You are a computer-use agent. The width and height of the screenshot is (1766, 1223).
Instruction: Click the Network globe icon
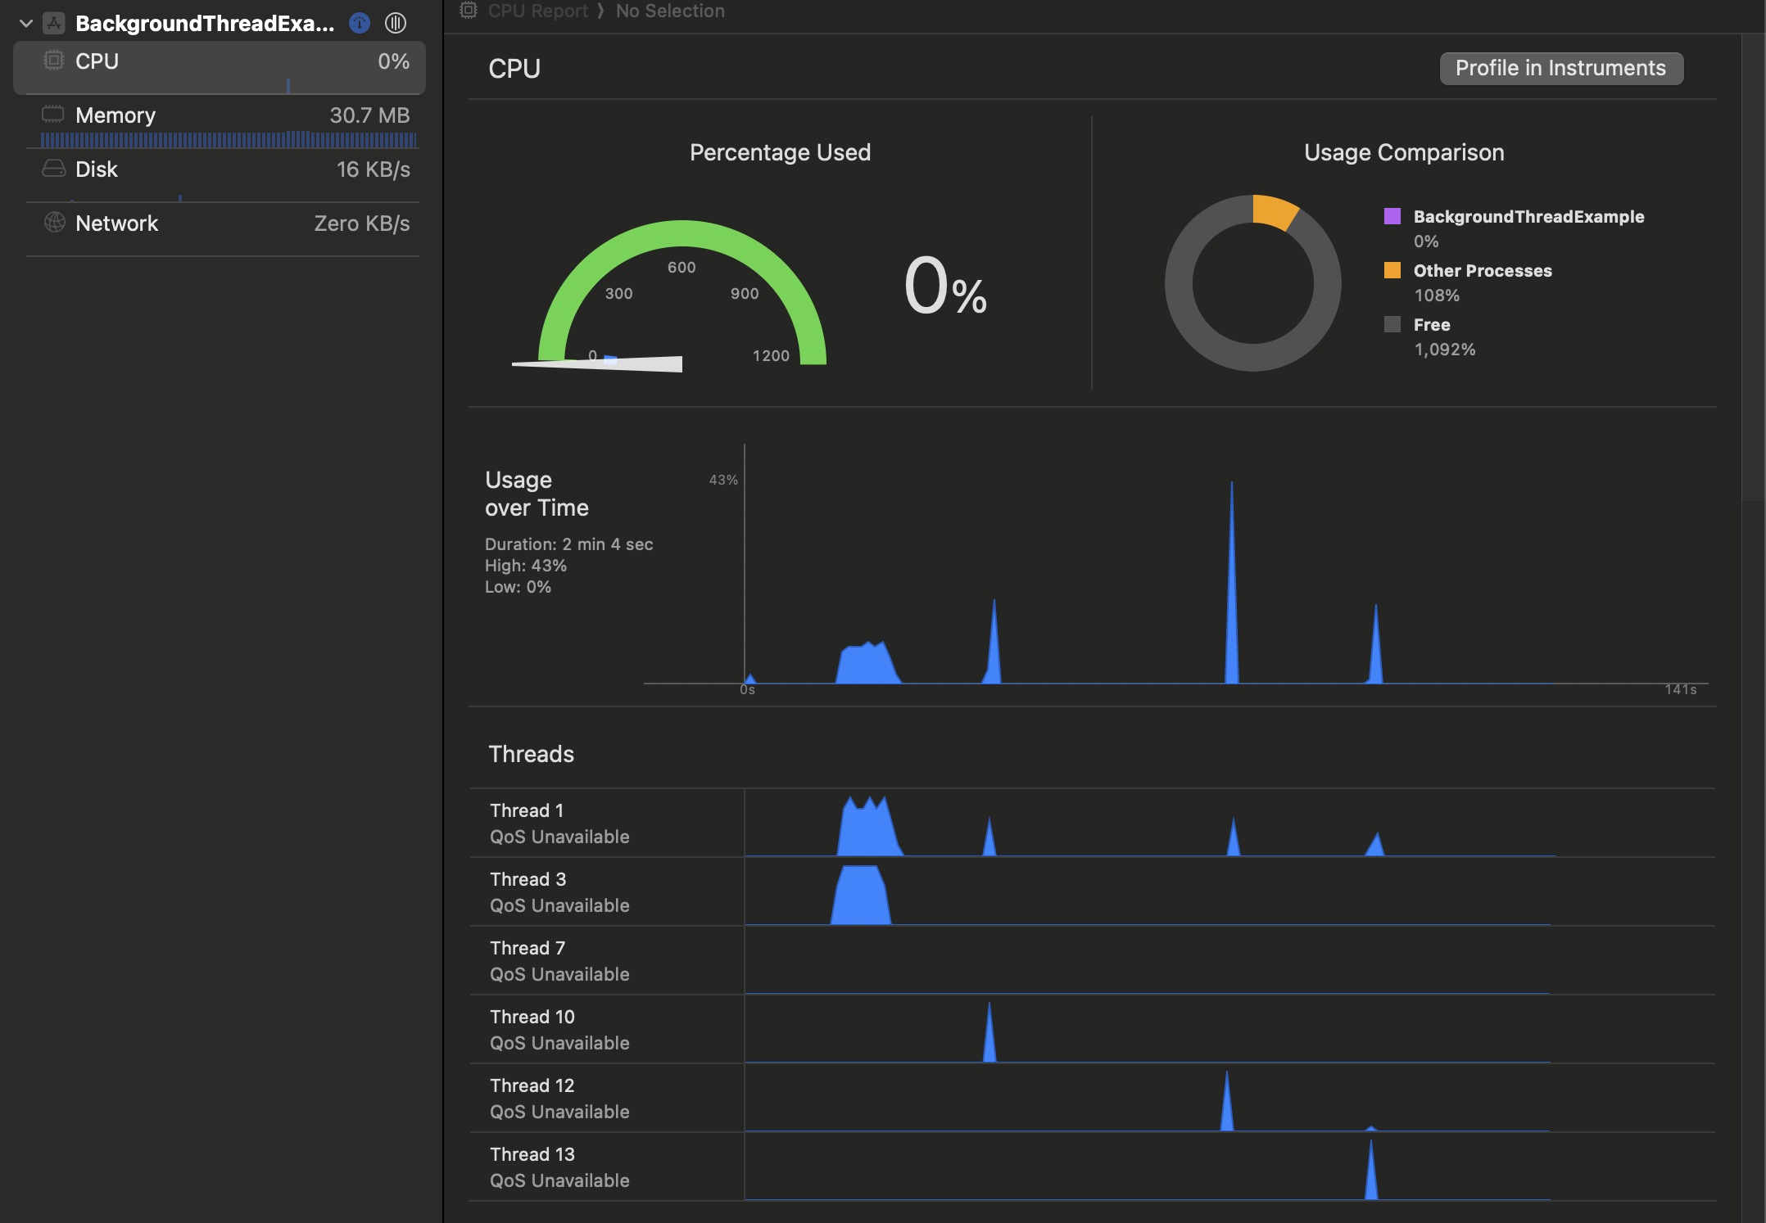tap(54, 223)
